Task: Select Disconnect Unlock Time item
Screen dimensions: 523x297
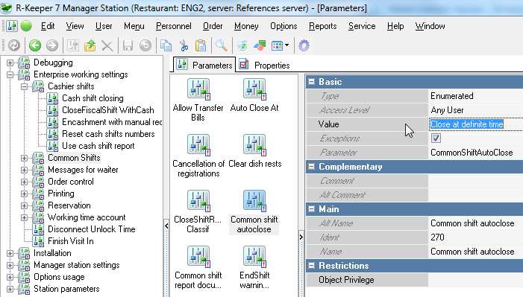Action: pyautogui.click(x=91, y=229)
